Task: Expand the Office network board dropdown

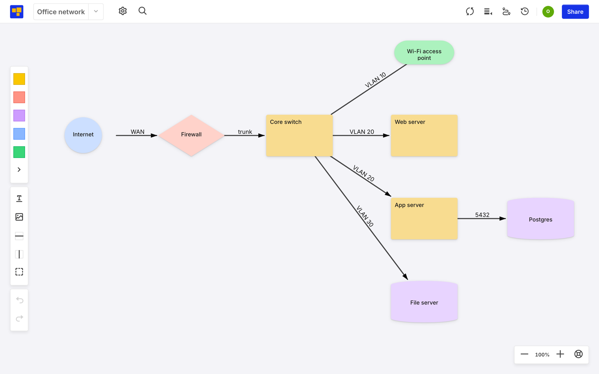Action: (x=96, y=12)
